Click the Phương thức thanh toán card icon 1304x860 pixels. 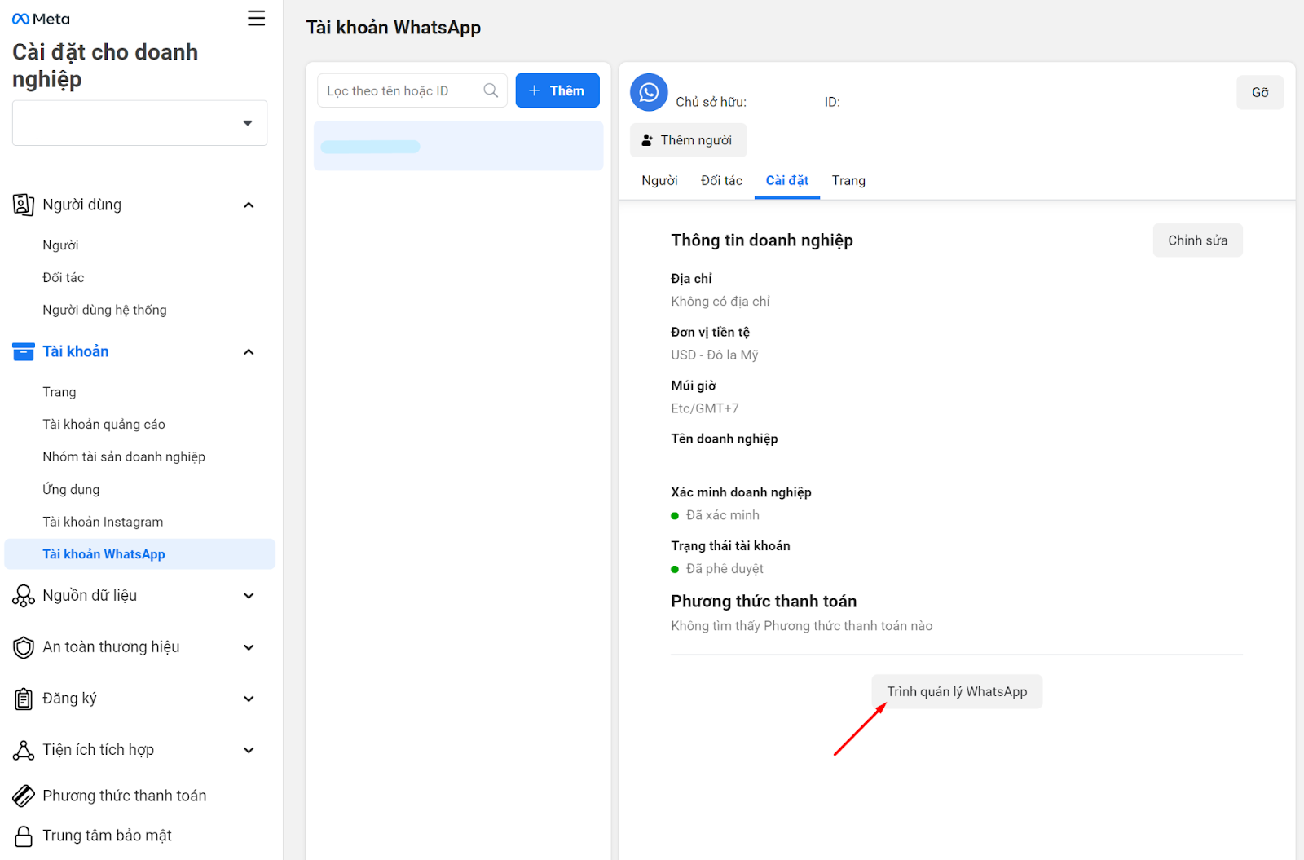(x=24, y=796)
